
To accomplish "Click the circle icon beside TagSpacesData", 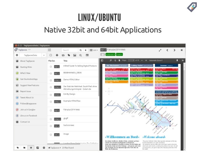I will [17, 55].
